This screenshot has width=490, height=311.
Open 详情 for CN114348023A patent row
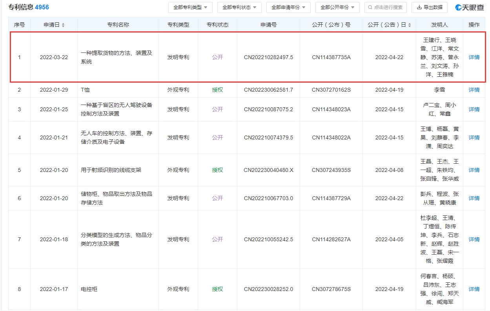(x=474, y=109)
